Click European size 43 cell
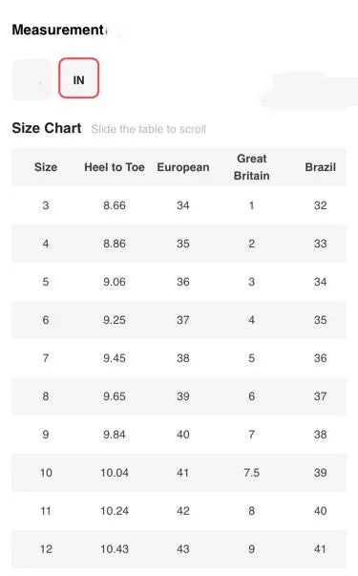Screen dimensions: 358x576 [183, 549]
